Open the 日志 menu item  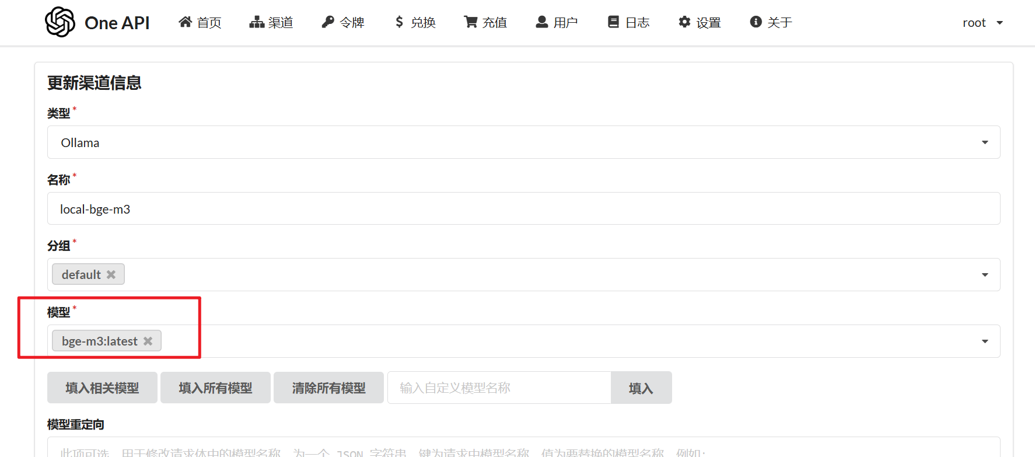628,22
